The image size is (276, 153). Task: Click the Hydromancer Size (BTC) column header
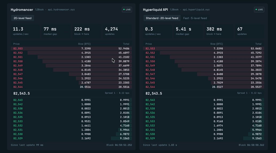tap(84, 44)
